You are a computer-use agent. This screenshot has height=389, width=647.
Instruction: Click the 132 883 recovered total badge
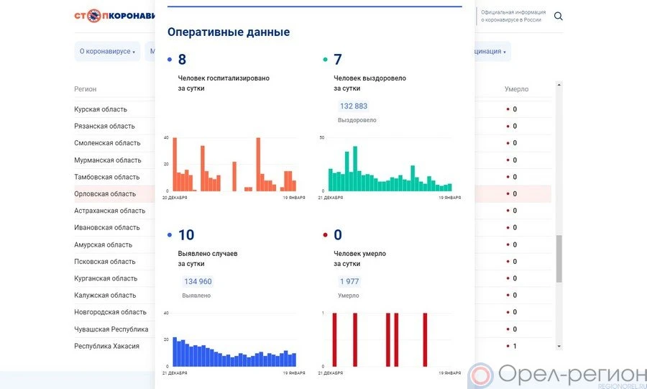(x=354, y=106)
